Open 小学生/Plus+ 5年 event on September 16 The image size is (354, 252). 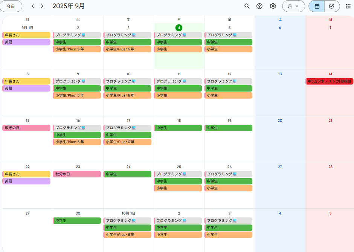(77, 142)
